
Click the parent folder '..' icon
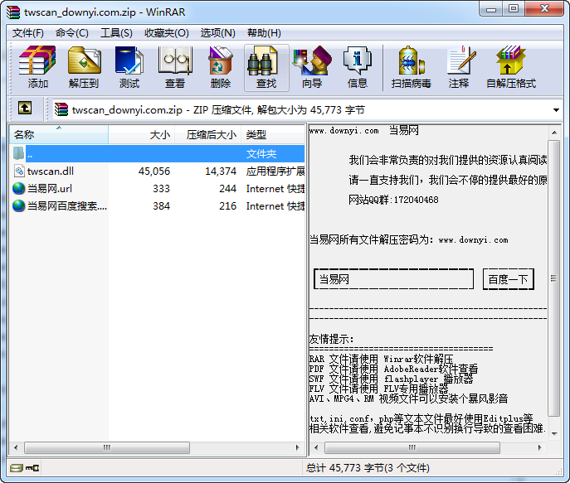[18, 153]
